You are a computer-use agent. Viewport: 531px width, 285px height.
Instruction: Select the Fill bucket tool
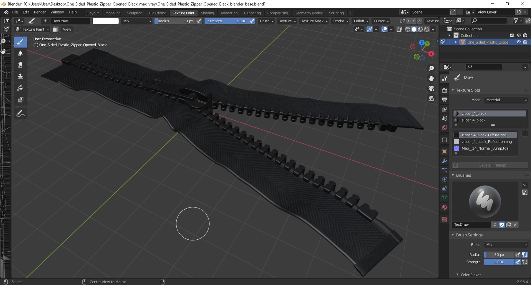tap(20, 88)
